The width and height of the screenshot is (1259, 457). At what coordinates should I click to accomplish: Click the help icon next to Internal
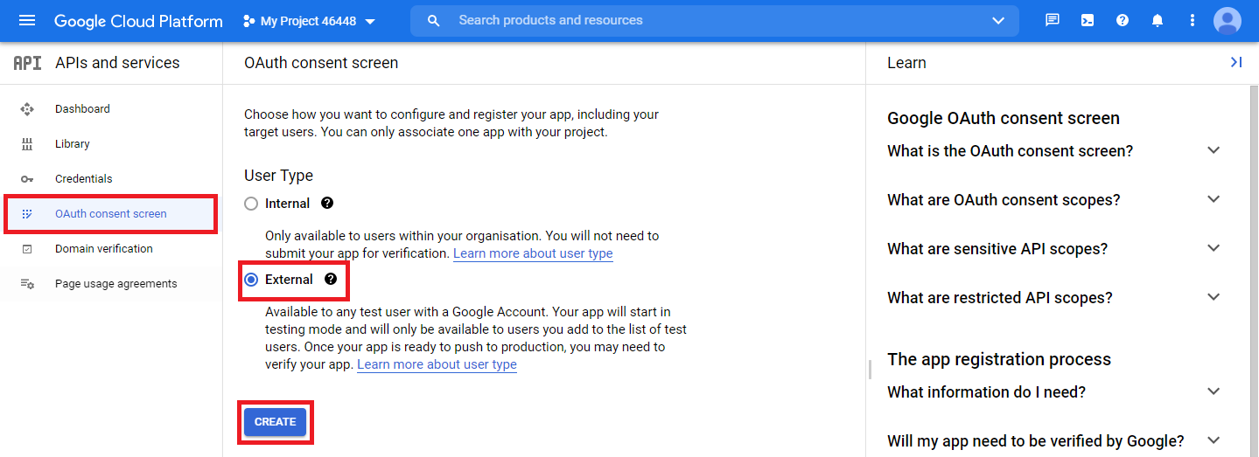coord(327,203)
